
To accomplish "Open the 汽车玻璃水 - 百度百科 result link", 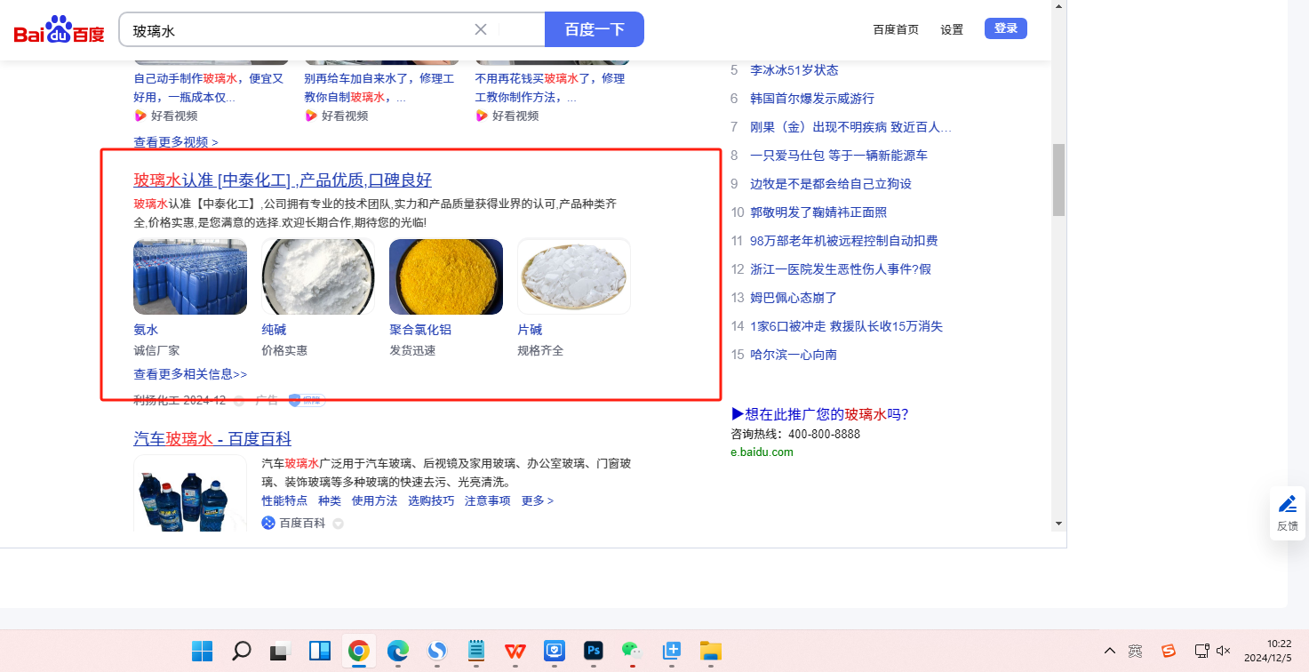I will point(212,439).
